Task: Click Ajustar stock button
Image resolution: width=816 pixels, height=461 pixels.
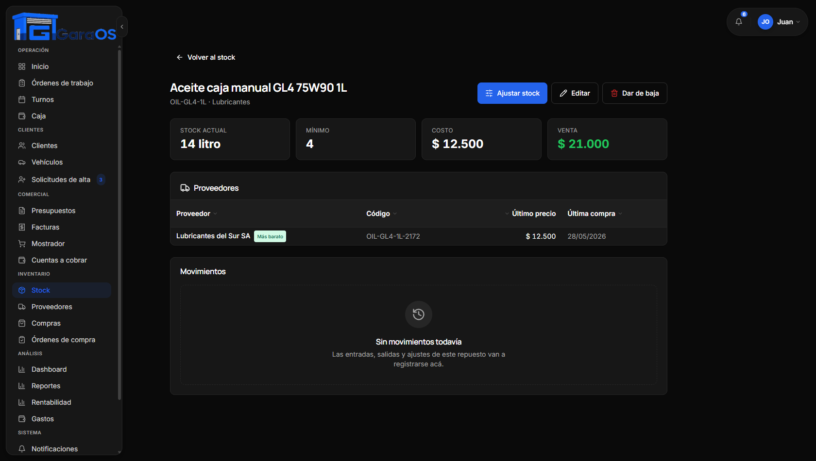Action: click(x=512, y=93)
